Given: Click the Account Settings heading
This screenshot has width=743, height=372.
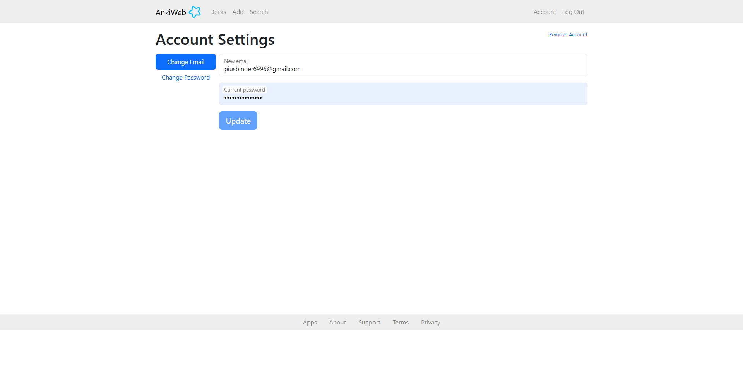Looking at the screenshot, I should pos(215,40).
